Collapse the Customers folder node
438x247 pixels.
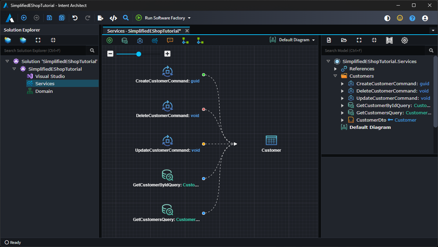[x=335, y=76]
